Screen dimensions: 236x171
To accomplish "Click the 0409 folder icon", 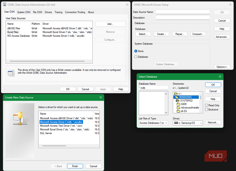I will [x=178, y=104].
